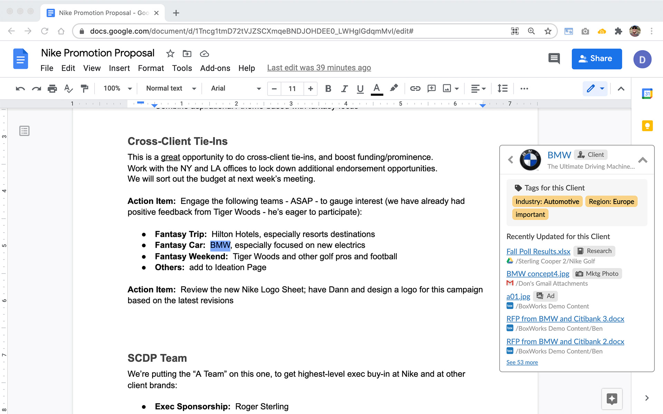
Task: Open Google Keep in side panel
Action: pyautogui.click(x=647, y=126)
